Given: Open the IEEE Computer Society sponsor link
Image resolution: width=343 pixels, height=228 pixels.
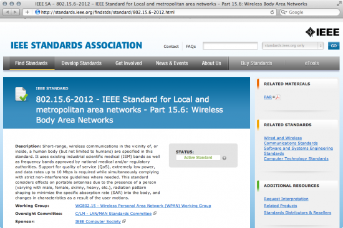Looking at the screenshot, I should (98, 221).
